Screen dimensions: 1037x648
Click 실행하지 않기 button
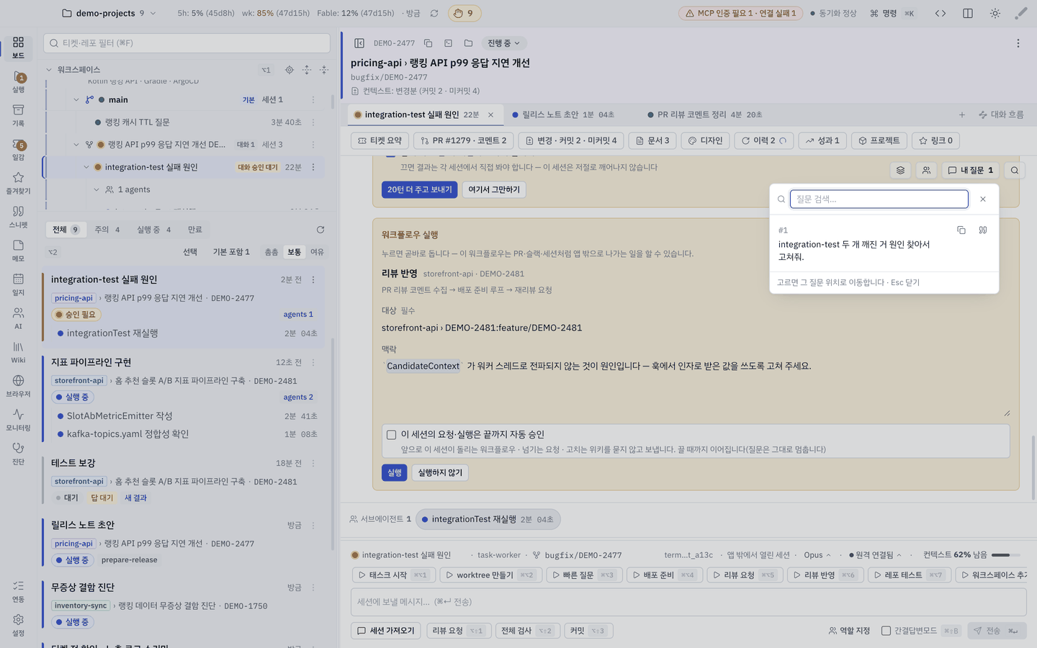click(x=440, y=472)
